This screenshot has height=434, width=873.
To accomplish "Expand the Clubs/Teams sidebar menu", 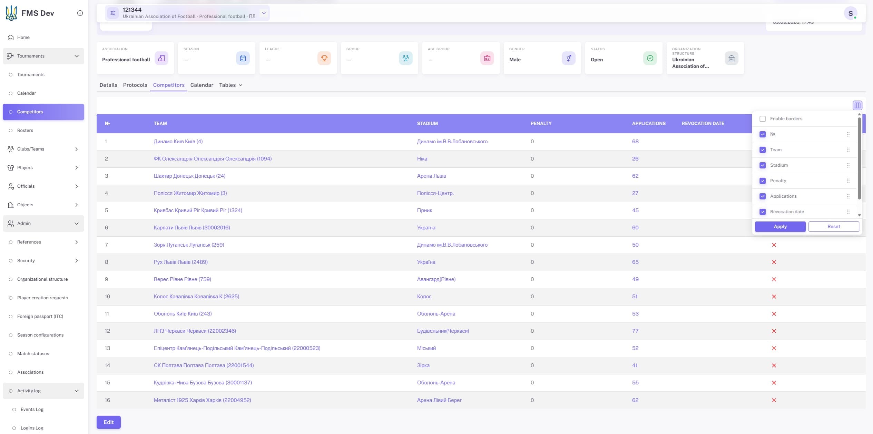I will (43, 149).
